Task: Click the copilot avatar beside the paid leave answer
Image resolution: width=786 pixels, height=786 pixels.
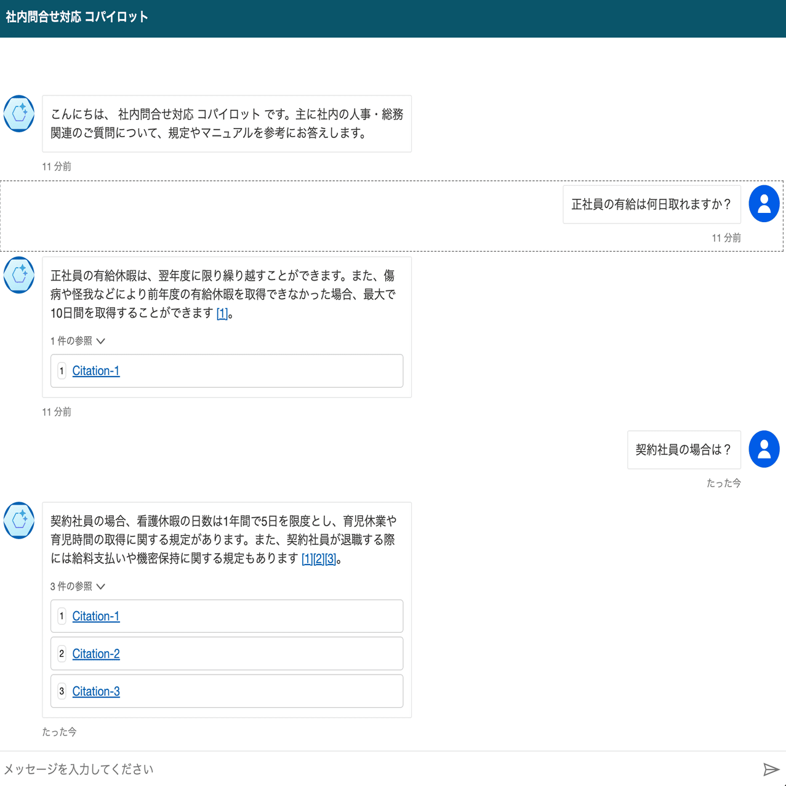Action: [18, 275]
